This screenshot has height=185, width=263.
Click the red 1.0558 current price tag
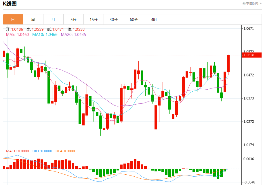coord(251,55)
